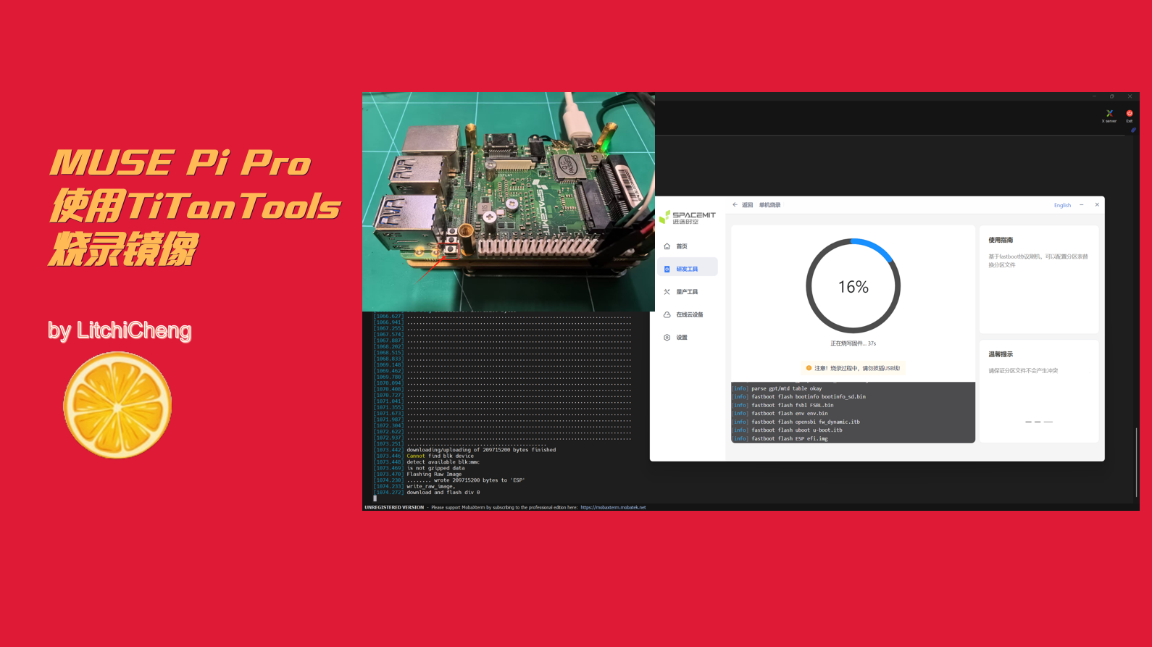Minimize the TiTan Tools window
Image resolution: width=1152 pixels, height=647 pixels.
[x=1082, y=205]
